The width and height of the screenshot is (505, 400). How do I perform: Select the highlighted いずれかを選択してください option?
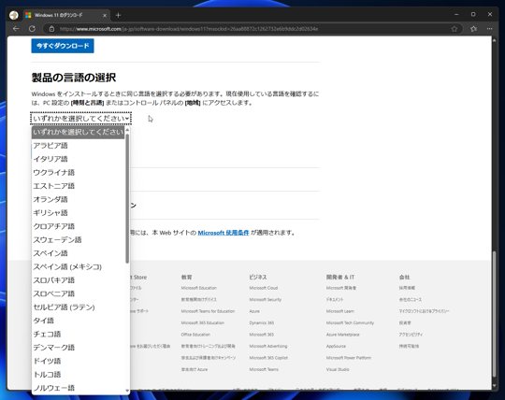(78, 132)
